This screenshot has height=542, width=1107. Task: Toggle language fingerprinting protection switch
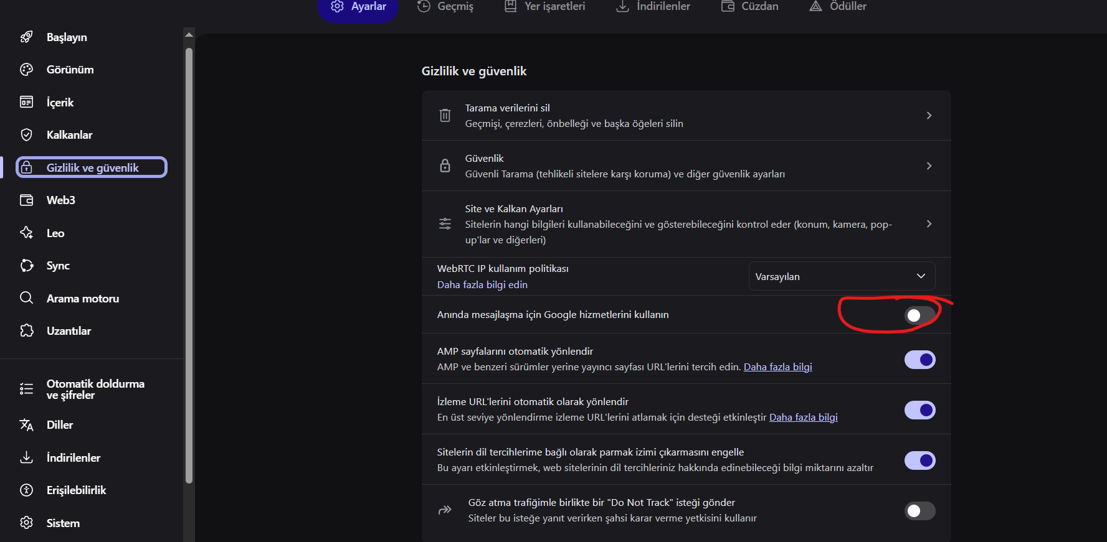919,460
